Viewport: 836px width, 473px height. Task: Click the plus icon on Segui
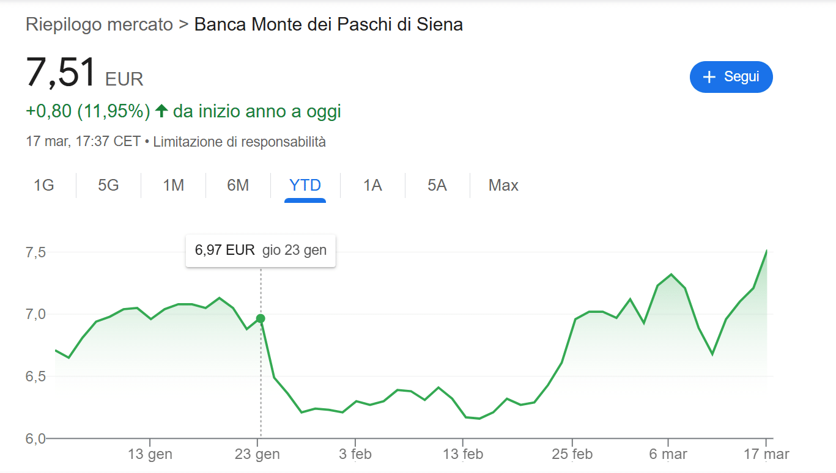[x=709, y=77]
